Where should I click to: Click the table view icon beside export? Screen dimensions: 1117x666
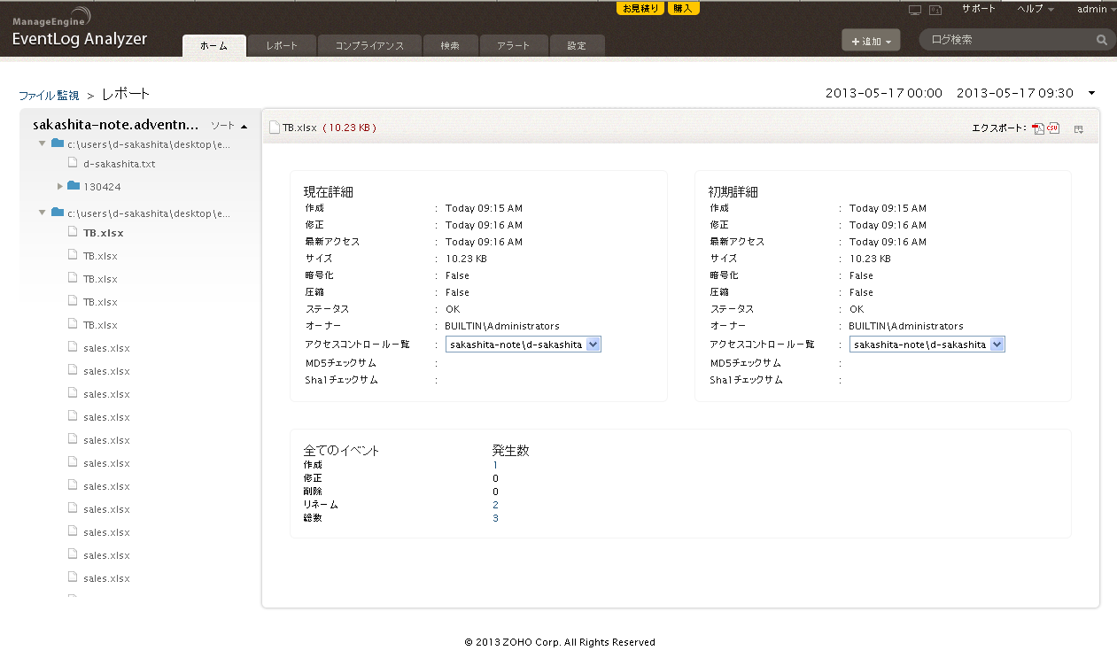tap(1078, 129)
